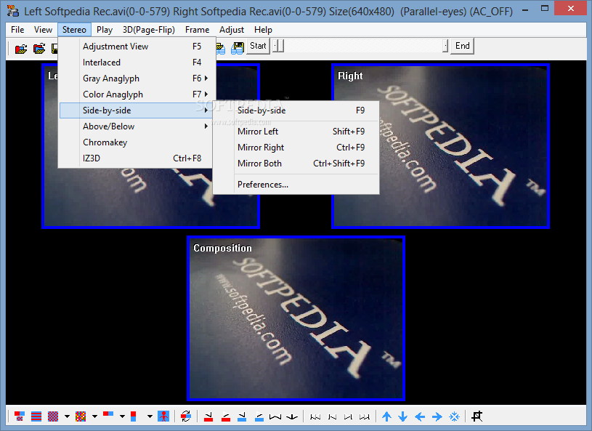Open left image file icon
Image resolution: width=592 pixels, height=431 pixels.
(x=21, y=49)
